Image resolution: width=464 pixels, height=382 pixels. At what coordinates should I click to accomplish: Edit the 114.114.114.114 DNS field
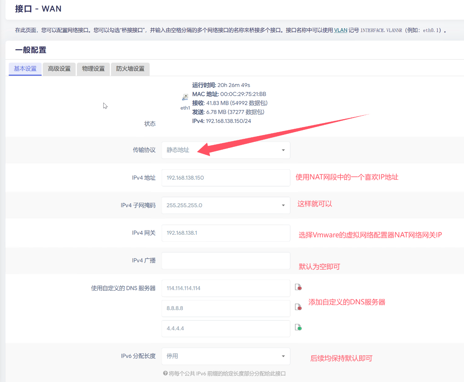(x=226, y=288)
